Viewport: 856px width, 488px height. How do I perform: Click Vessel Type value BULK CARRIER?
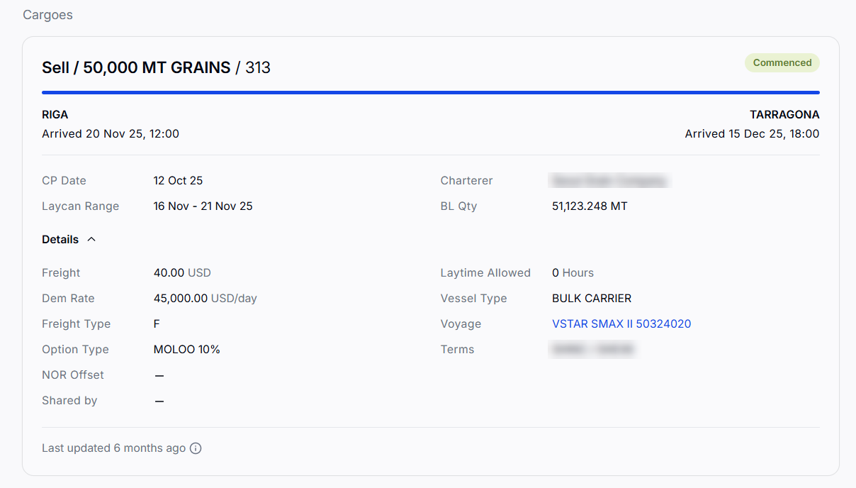(x=592, y=299)
